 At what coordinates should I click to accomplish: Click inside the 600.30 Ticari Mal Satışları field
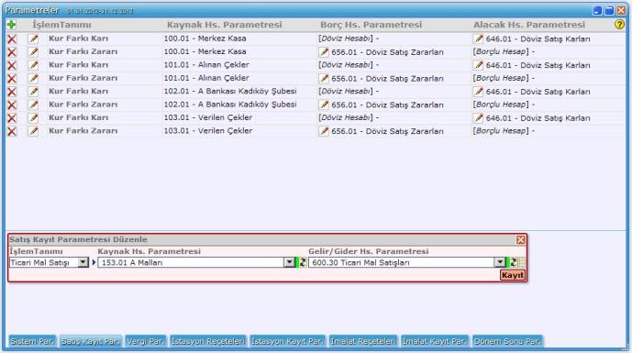402,263
